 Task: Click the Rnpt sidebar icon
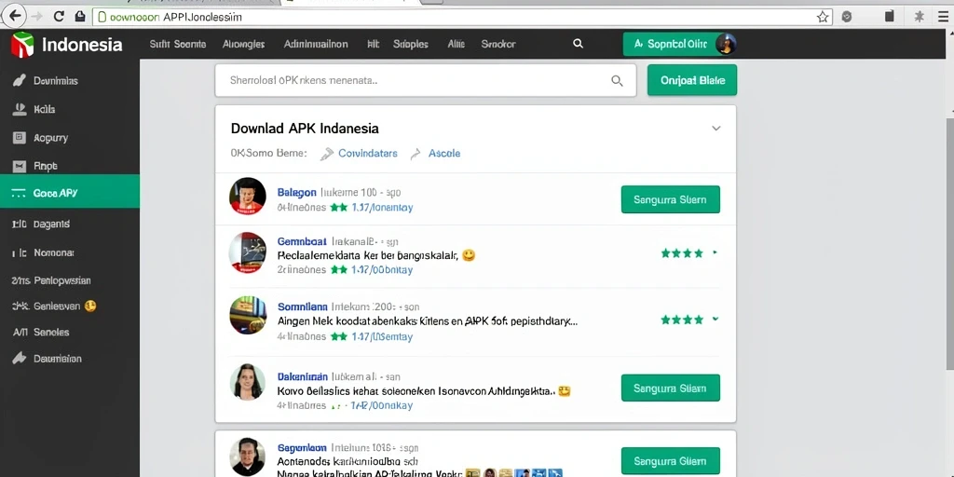point(20,166)
